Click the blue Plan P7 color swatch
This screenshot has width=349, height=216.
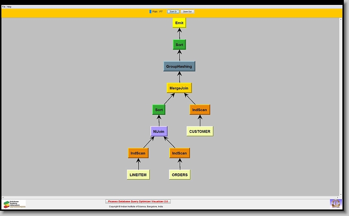pyautogui.click(x=150, y=12)
